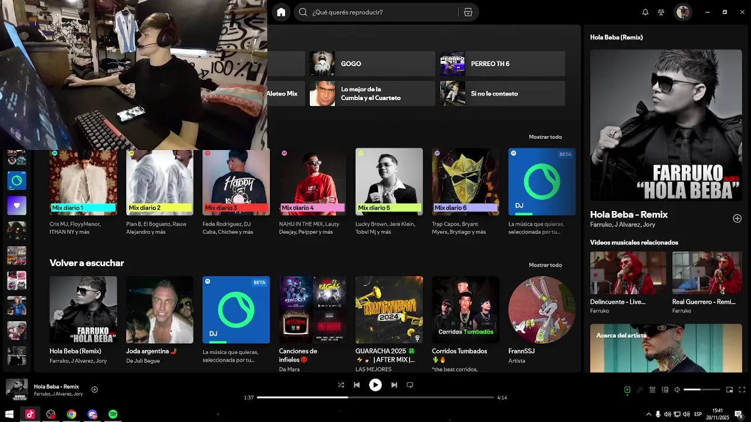Toggle Now Playing view panel
Screen dimensions: 751x422
(x=627, y=390)
